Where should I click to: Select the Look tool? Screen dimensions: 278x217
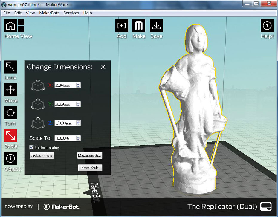point(10,67)
